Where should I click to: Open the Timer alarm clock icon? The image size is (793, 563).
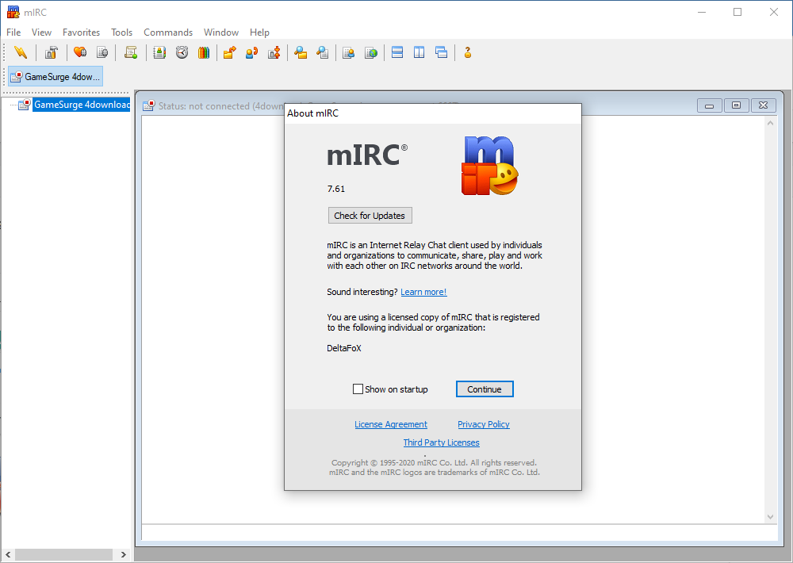point(182,52)
